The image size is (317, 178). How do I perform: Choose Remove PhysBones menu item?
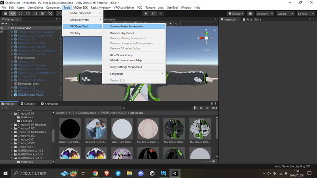134,33
